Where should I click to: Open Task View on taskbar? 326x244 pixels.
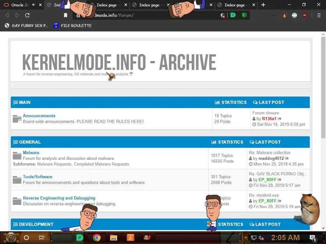42,238
